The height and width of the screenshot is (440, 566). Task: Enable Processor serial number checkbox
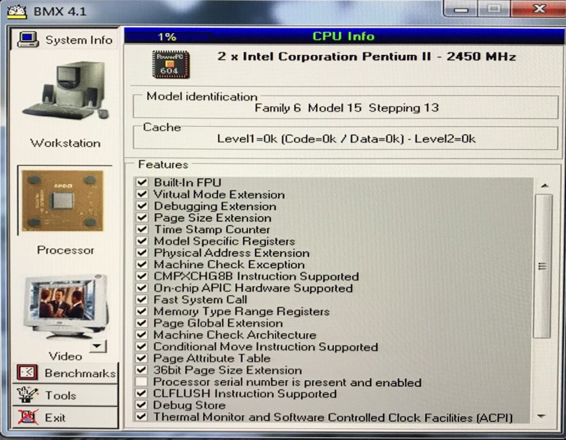[141, 382]
